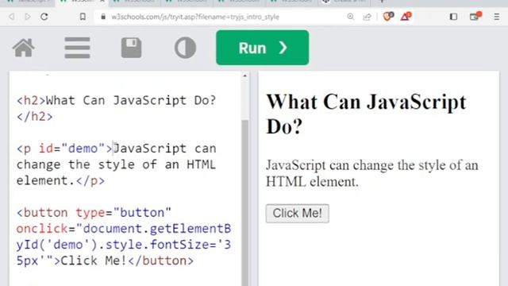Save code with the floppy disk icon
The width and height of the screenshot is (508, 286).
(131, 48)
